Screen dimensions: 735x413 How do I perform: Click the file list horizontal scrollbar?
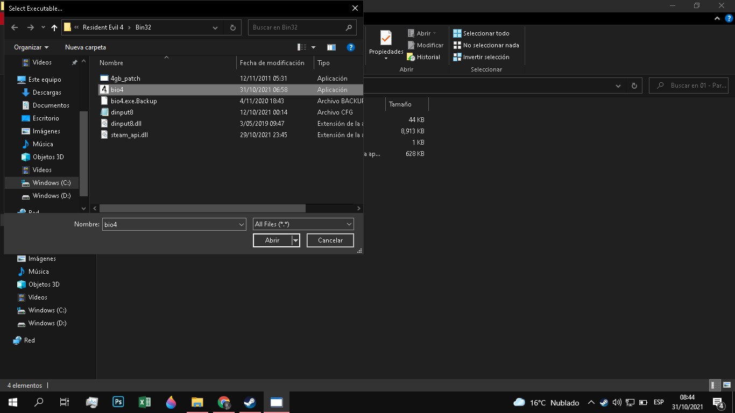[x=203, y=208]
